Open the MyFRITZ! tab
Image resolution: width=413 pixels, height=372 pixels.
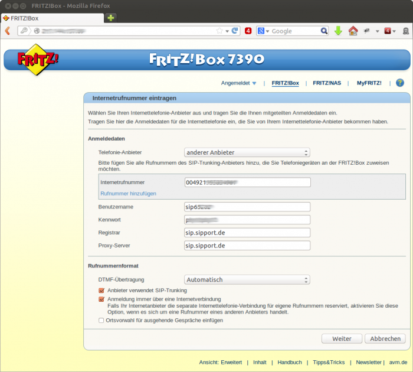[369, 83]
